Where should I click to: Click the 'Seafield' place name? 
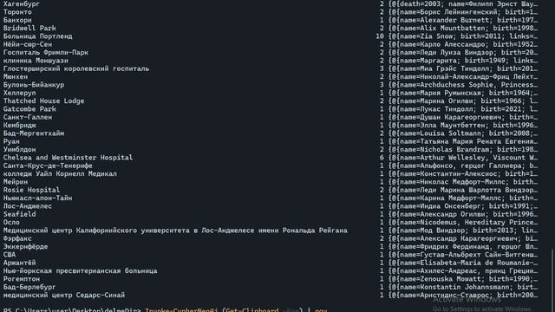tap(19, 214)
